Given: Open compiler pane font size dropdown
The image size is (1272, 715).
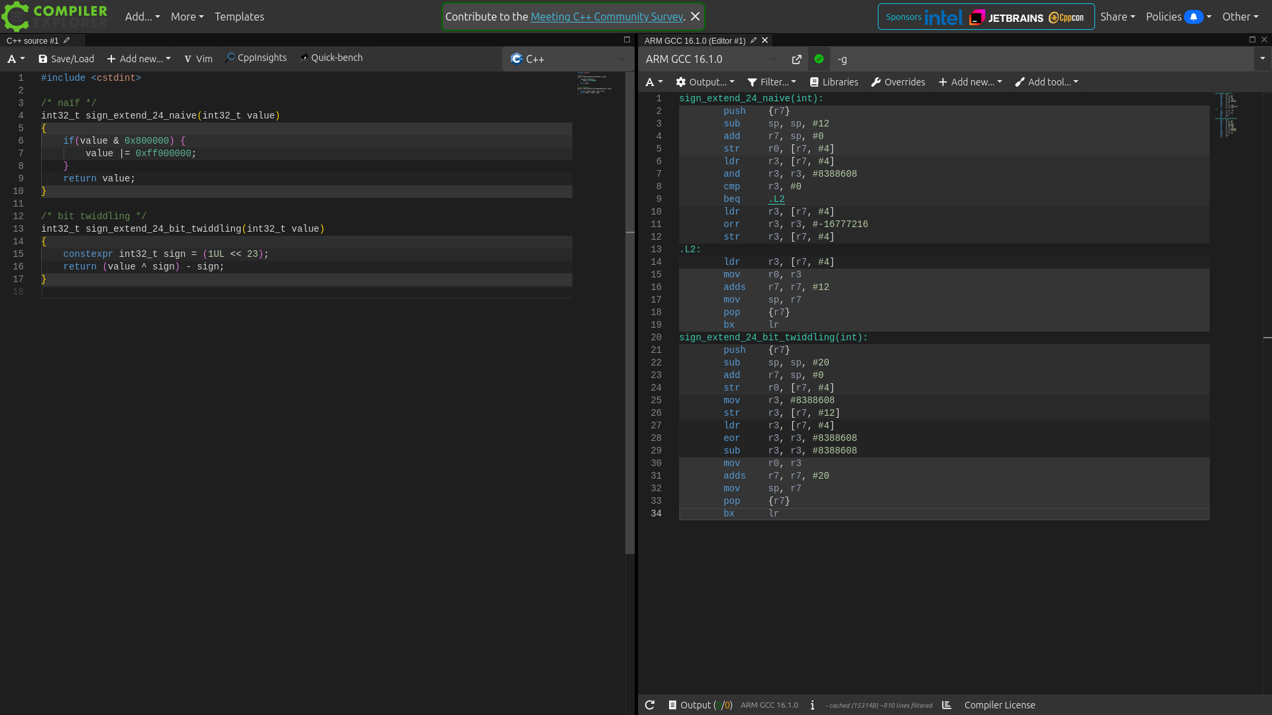Looking at the screenshot, I should click(654, 82).
